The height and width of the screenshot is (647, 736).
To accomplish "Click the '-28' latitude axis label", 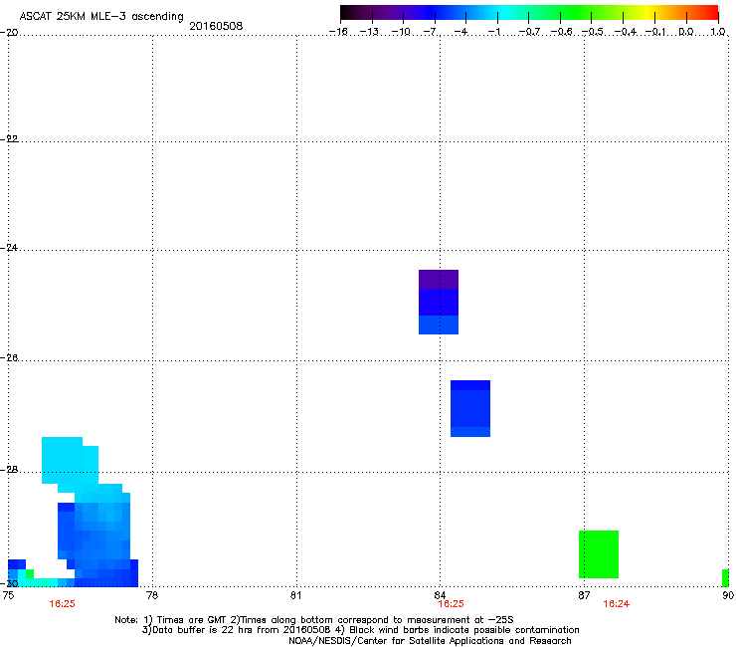I will (x=9, y=470).
